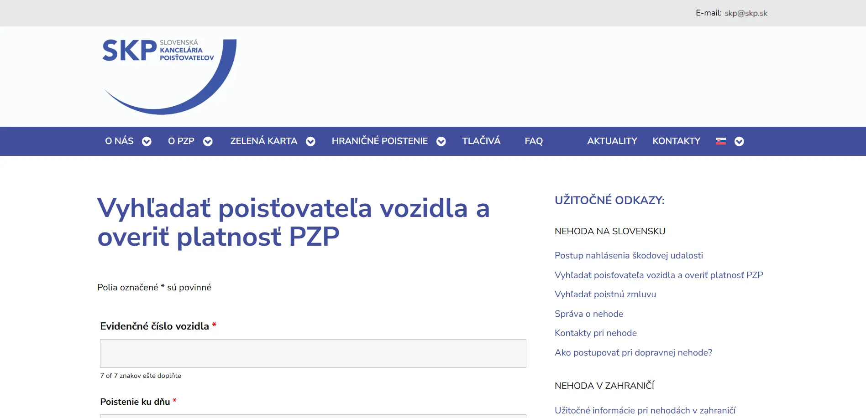This screenshot has width=866, height=418.
Task: Open Vyhľadať poistnú zmluvu link
Action: [605, 294]
